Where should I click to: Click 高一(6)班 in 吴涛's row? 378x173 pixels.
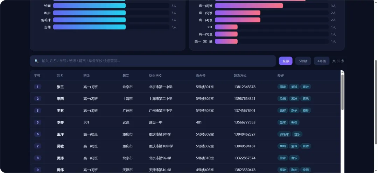pyautogui.click(x=91, y=158)
